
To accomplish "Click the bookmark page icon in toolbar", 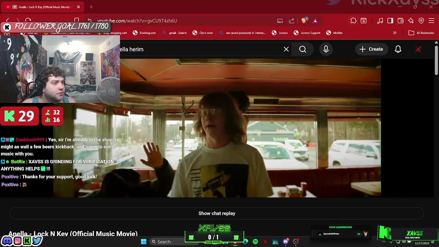I will pos(77,21).
